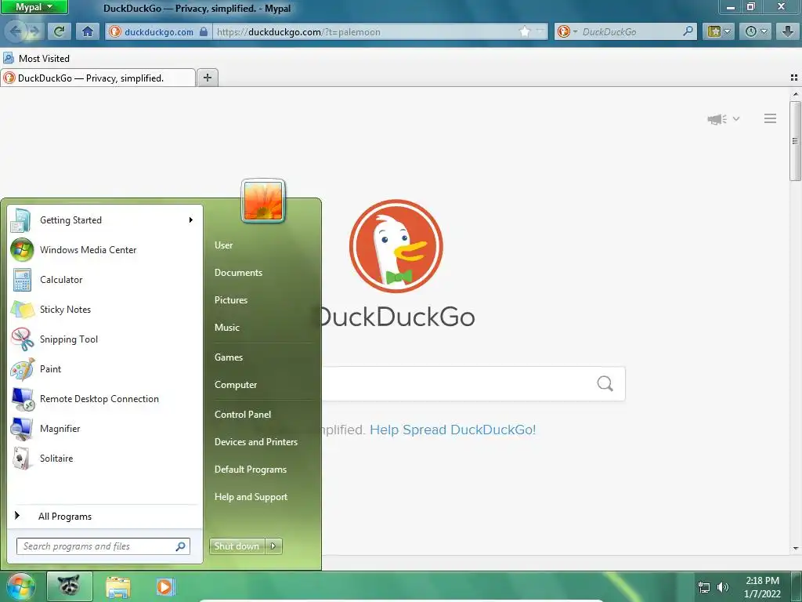This screenshot has width=802, height=602.
Task: Open Windows Media Player taskbar icon
Action: pyautogui.click(x=165, y=587)
